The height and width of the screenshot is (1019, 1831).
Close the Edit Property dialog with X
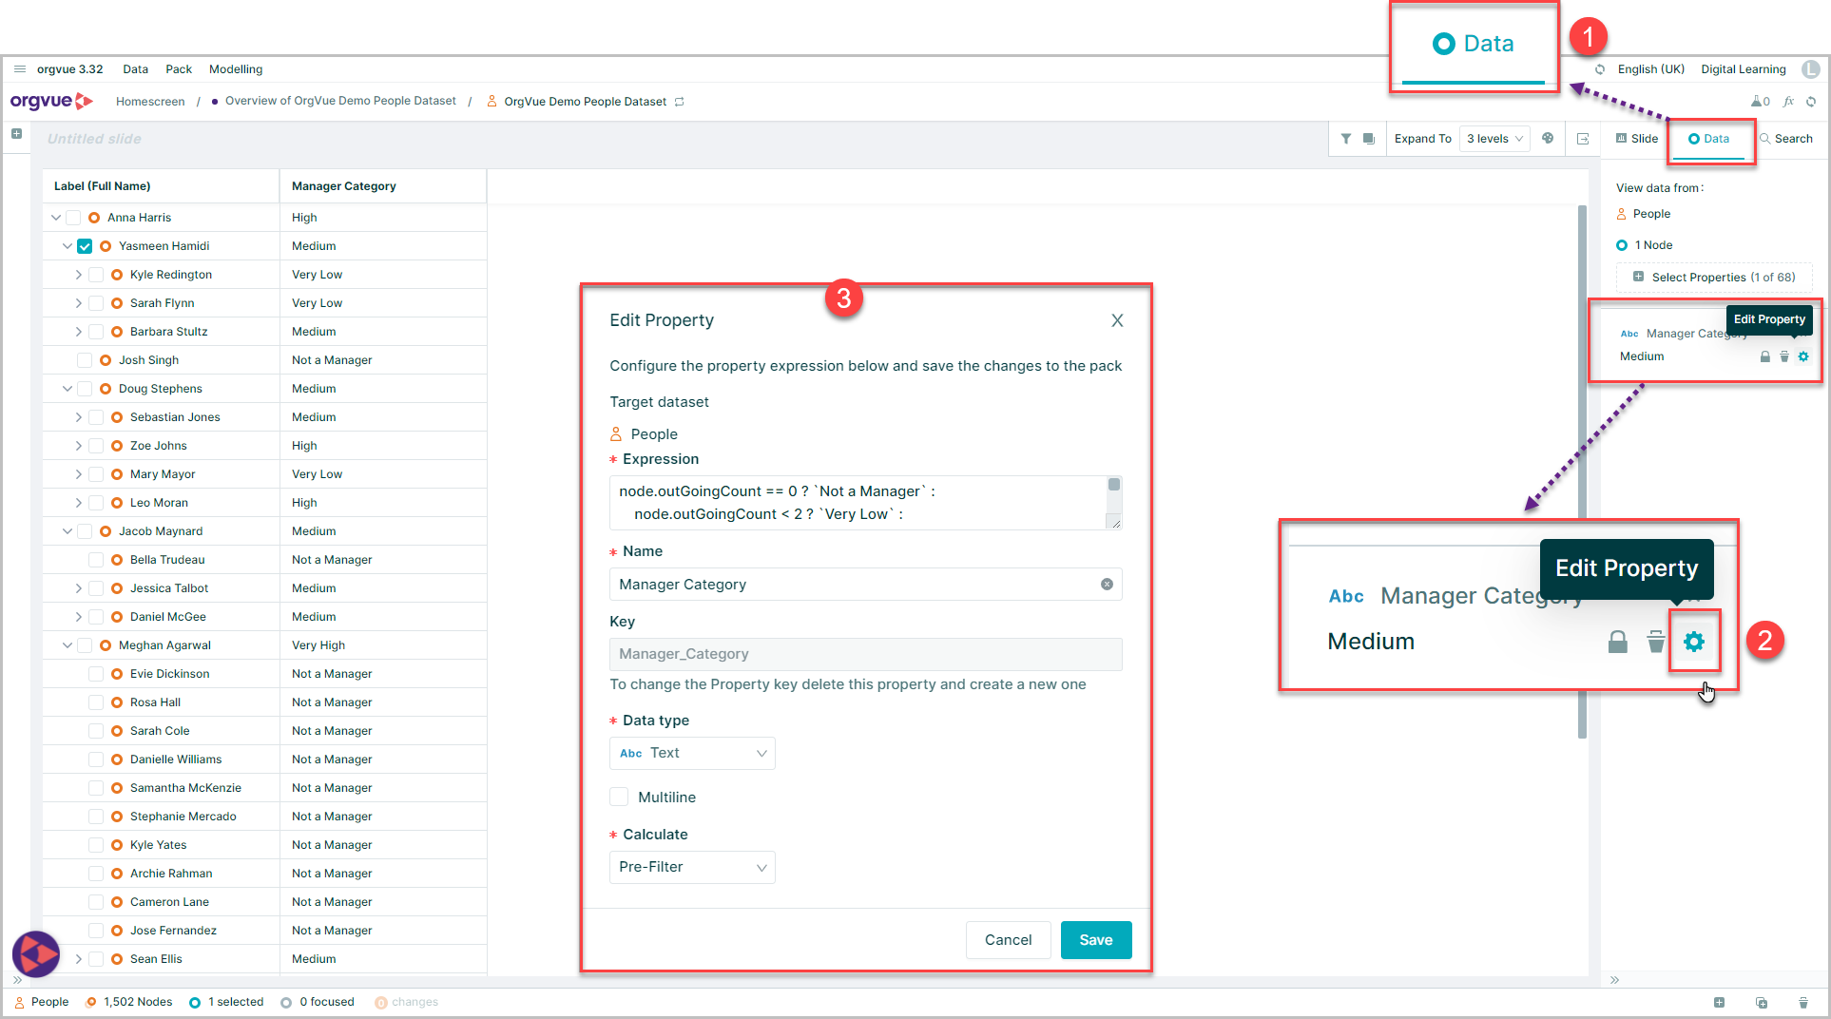1117,320
